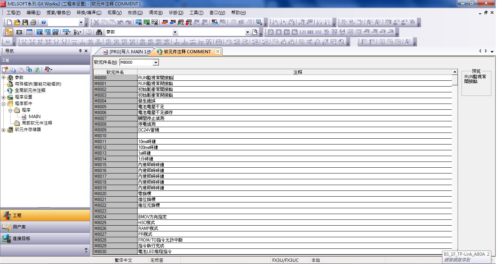
Task: Expand the 参数 tree node
Action: 4,77
